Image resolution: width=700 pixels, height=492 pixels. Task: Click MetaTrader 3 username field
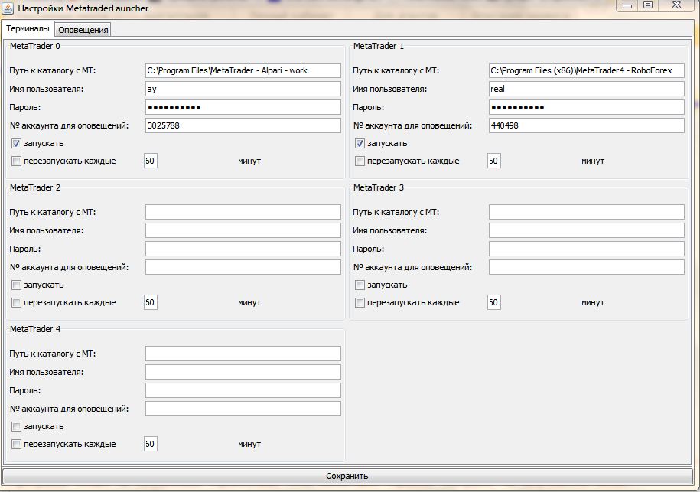click(586, 230)
